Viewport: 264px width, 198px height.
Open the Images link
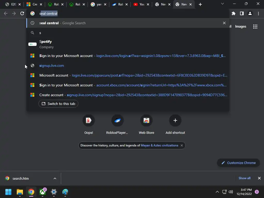tap(241, 27)
